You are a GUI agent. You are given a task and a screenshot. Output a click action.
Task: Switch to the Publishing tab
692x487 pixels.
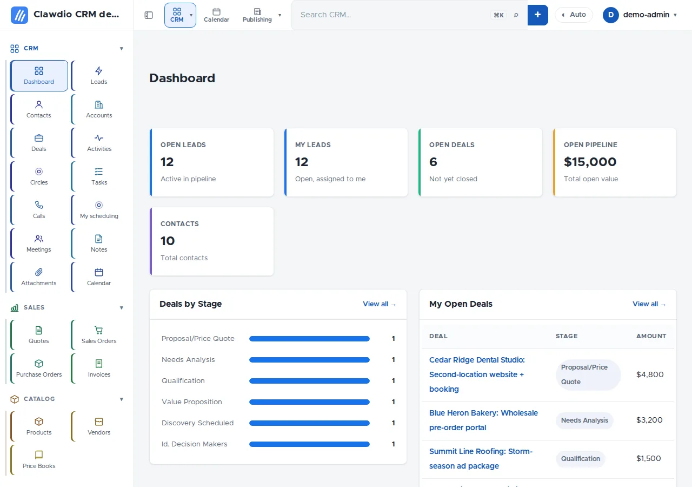coord(257,15)
